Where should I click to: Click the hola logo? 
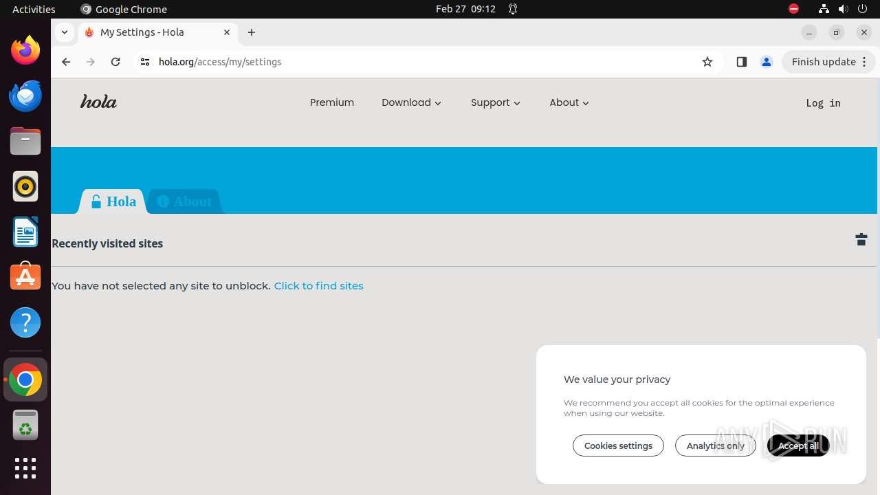pyautogui.click(x=98, y=102)
